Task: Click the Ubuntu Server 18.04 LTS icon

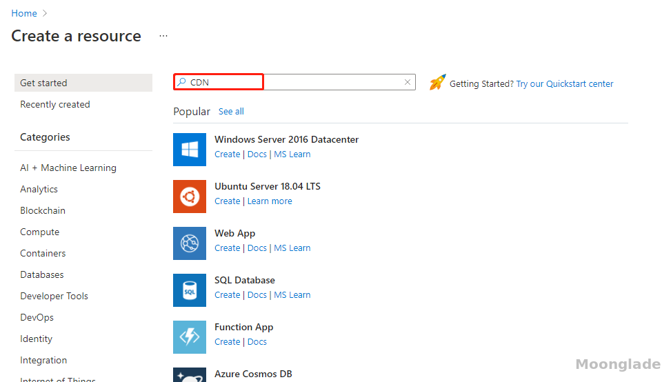Action: (x=190, y=197)
